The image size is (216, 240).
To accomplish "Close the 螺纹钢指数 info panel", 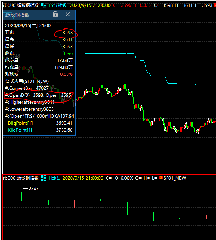I will click(x=68, y=14).
